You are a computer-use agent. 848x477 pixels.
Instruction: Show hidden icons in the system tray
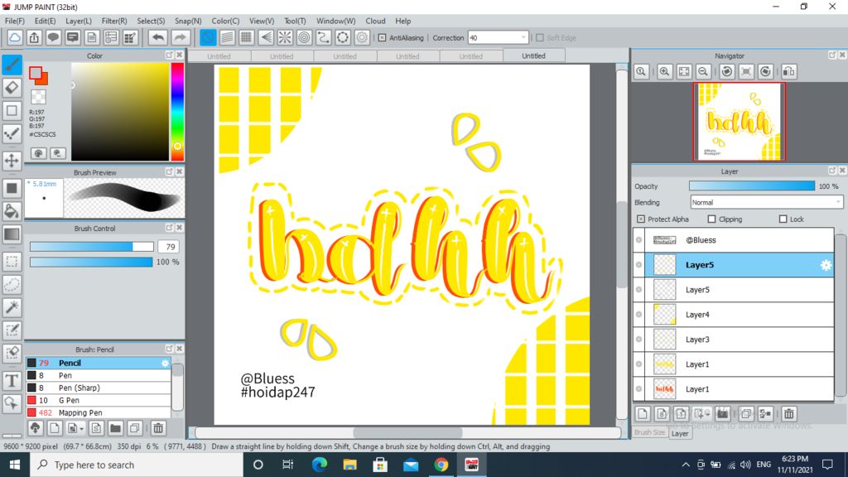(686, 465)
